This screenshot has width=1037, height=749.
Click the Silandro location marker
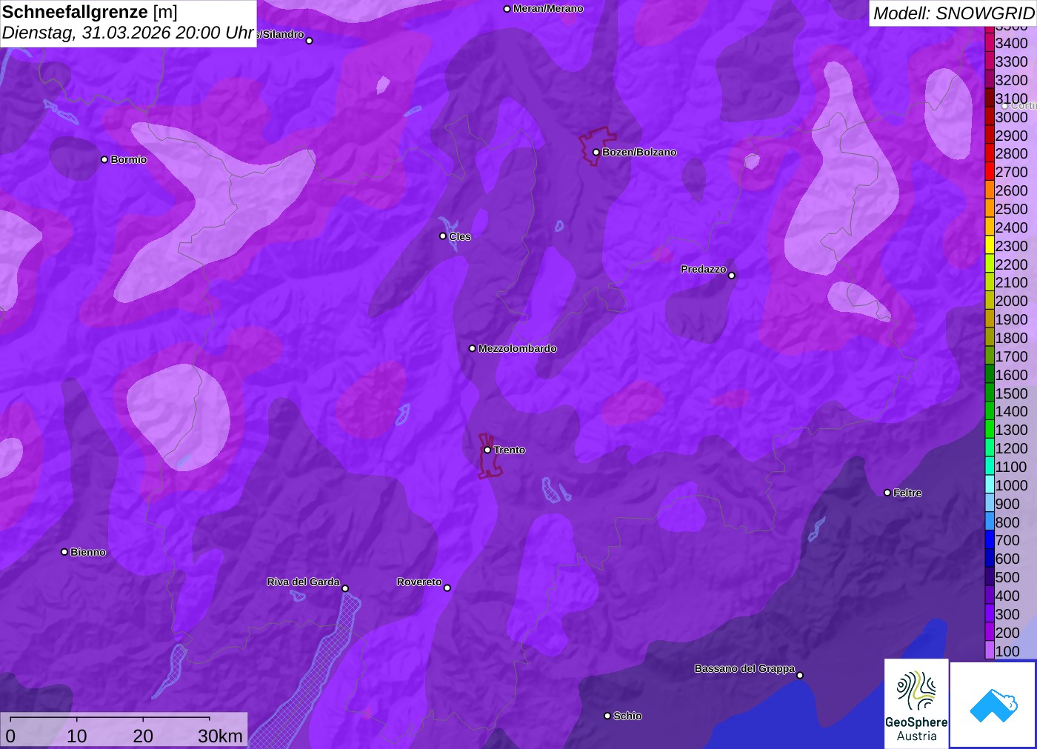coord(310,41)
